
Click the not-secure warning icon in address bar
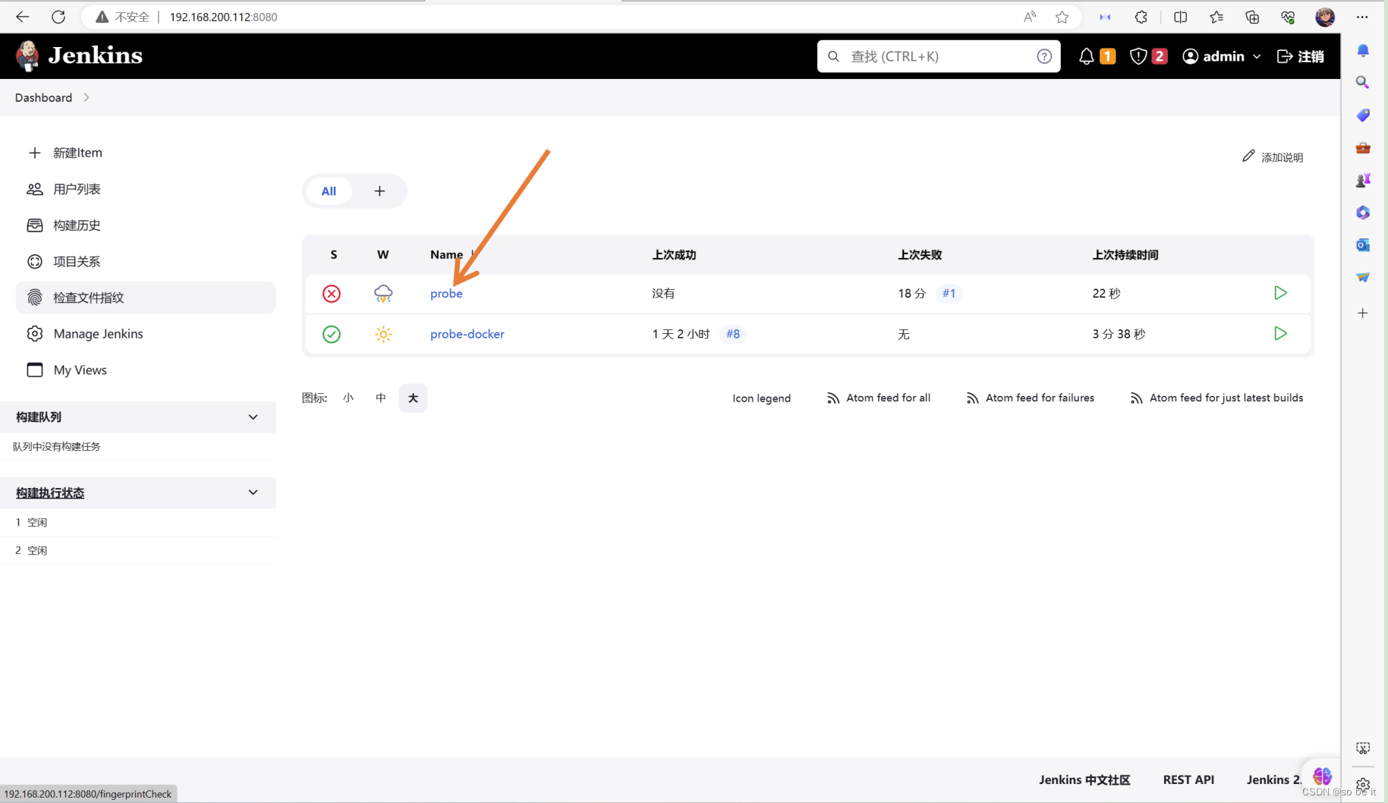pyautogui.click(x=102, y=17)
